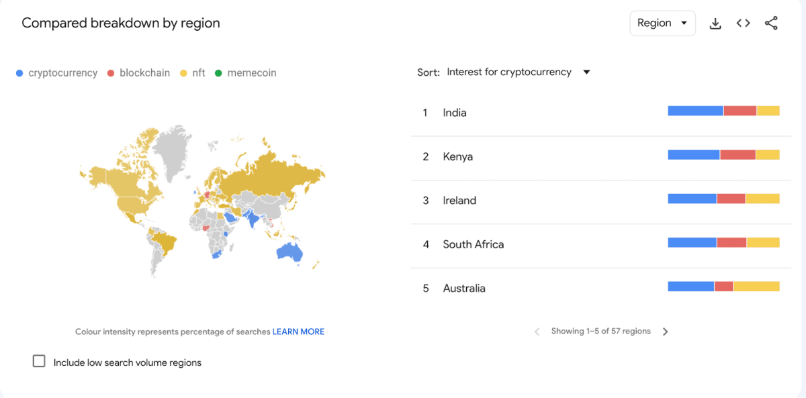Download the regional breakdown data
Screen dimensions: 806x398
[x=715, y=23]
